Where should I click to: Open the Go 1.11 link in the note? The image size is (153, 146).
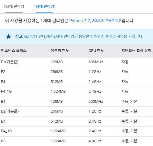click(x=31, y=36)
